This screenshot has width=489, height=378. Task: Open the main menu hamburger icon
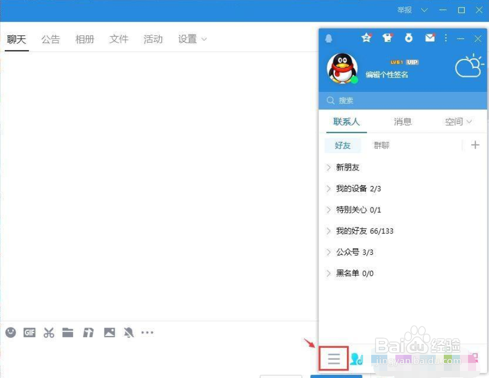pos(334,359)
